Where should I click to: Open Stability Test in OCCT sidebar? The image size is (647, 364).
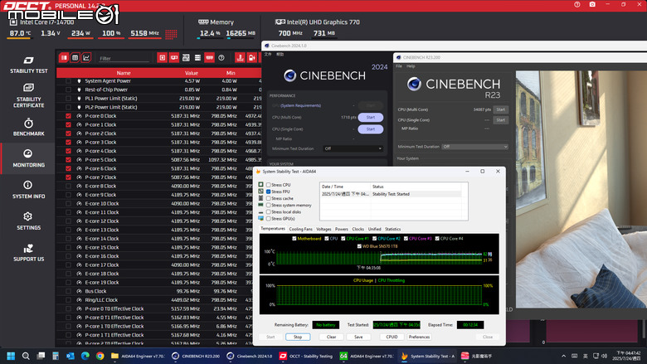tap(28, 66)
